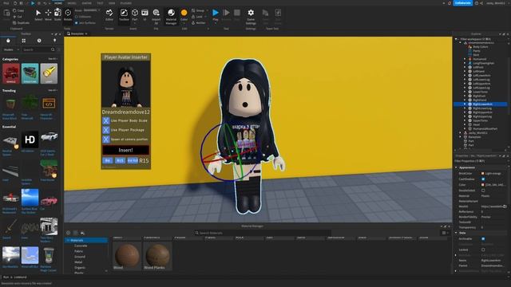Toggle the CastShadow property checkbox
This screenshot has height=287, width=511.
pyautogui.click(x=483, y=179)
